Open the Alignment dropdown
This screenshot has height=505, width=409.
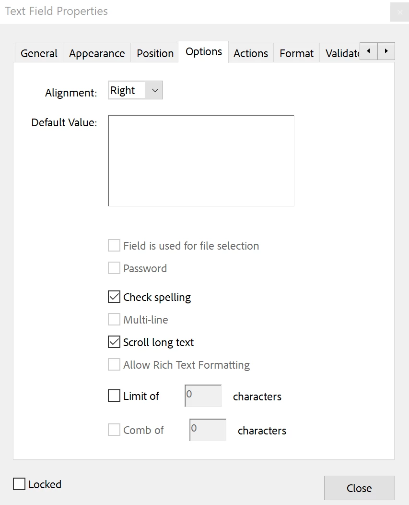(136, 90)
